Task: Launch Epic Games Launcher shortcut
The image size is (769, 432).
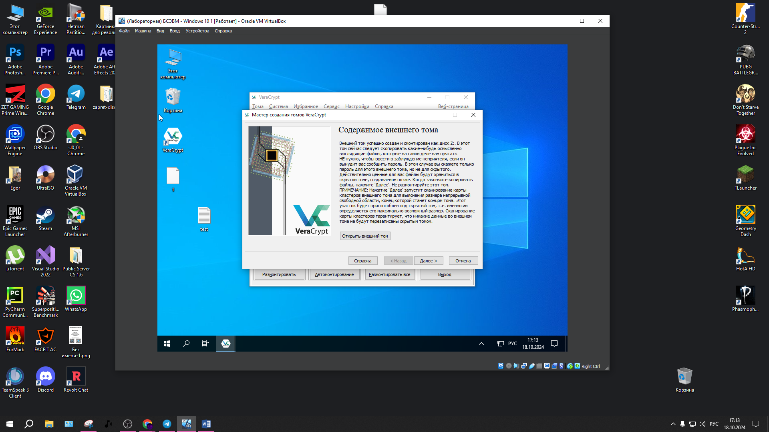Action: (x=15, y=221)
